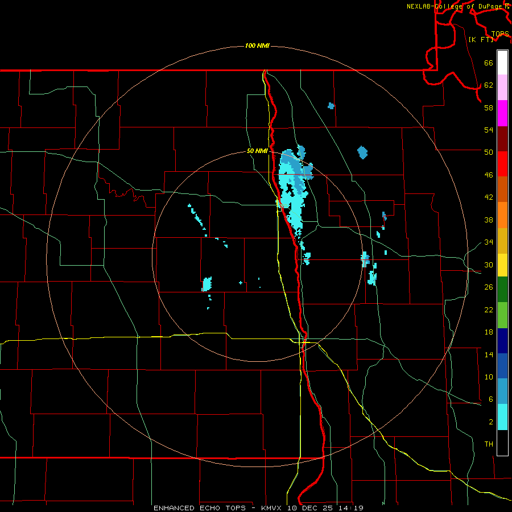Click the legend value '30'

coord(489,265)
